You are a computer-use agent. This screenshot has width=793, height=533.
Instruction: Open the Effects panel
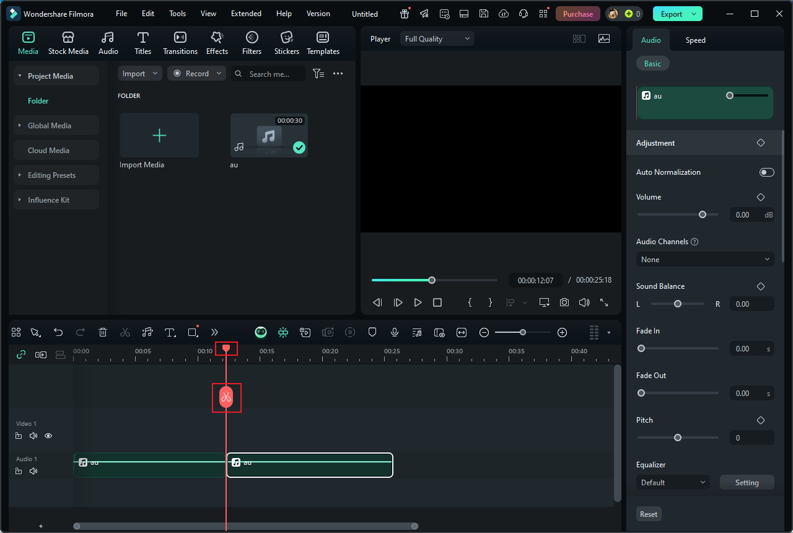217,43
